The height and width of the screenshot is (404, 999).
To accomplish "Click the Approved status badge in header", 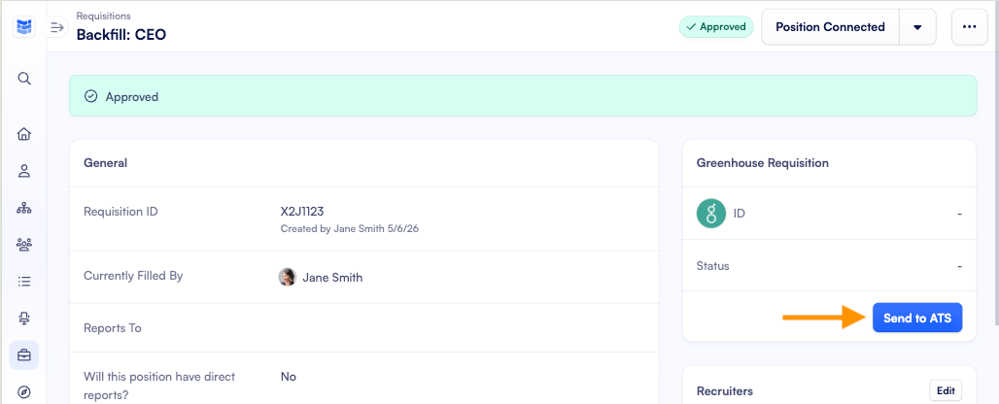I will tap(716, 27).
